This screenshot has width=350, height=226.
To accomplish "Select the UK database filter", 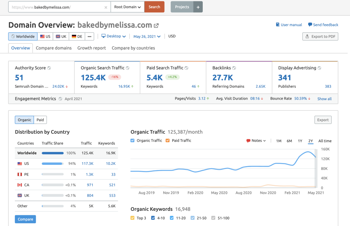I will 61,37.
